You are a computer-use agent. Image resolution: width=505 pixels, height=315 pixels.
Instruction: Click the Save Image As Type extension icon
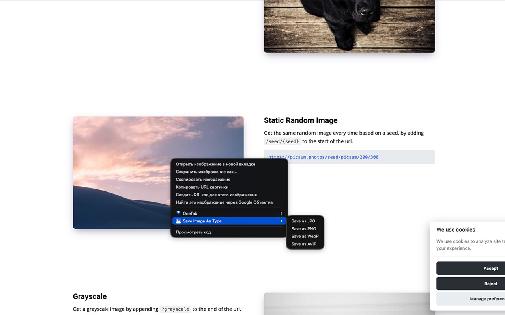[178, 221]
